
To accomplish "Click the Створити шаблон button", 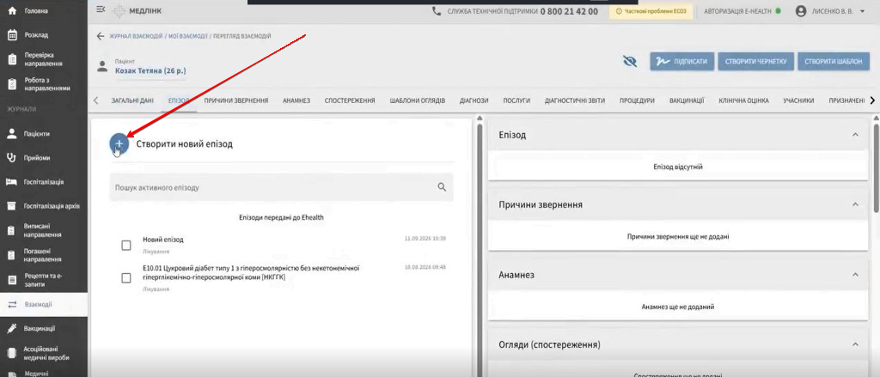I will (833, 62).
